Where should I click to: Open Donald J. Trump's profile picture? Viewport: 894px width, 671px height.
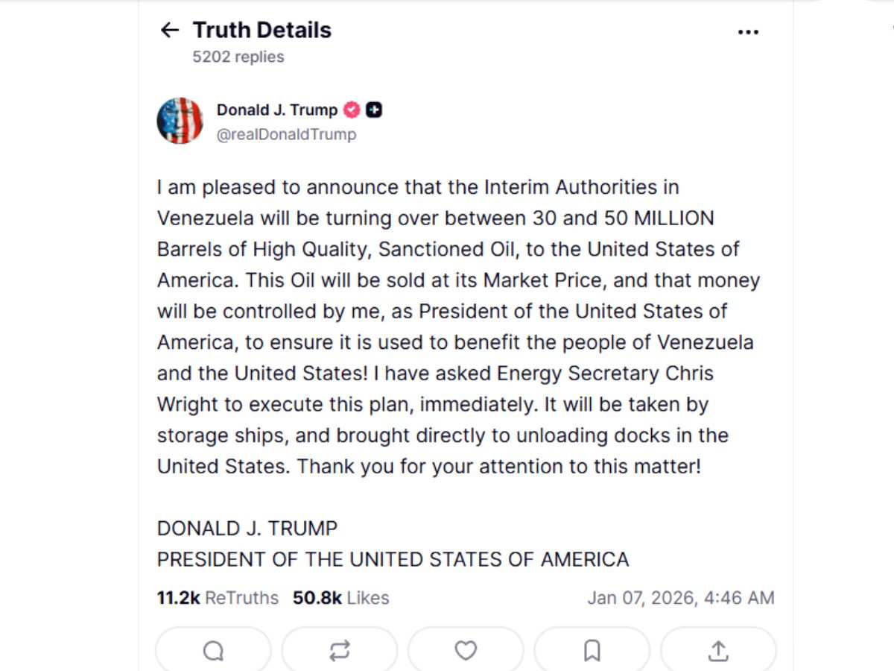tap(180, 120)
